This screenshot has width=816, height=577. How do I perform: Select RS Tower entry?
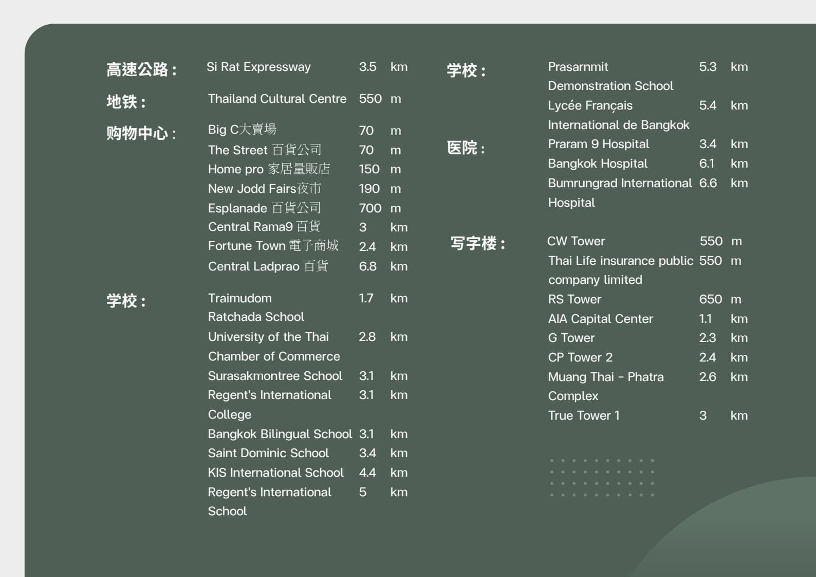pyautogui.click(x=574, y=299)
